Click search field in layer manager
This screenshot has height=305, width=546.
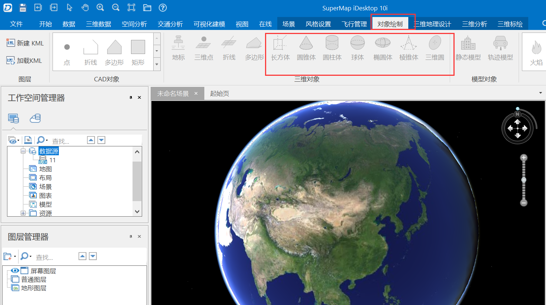click(56, 257)
